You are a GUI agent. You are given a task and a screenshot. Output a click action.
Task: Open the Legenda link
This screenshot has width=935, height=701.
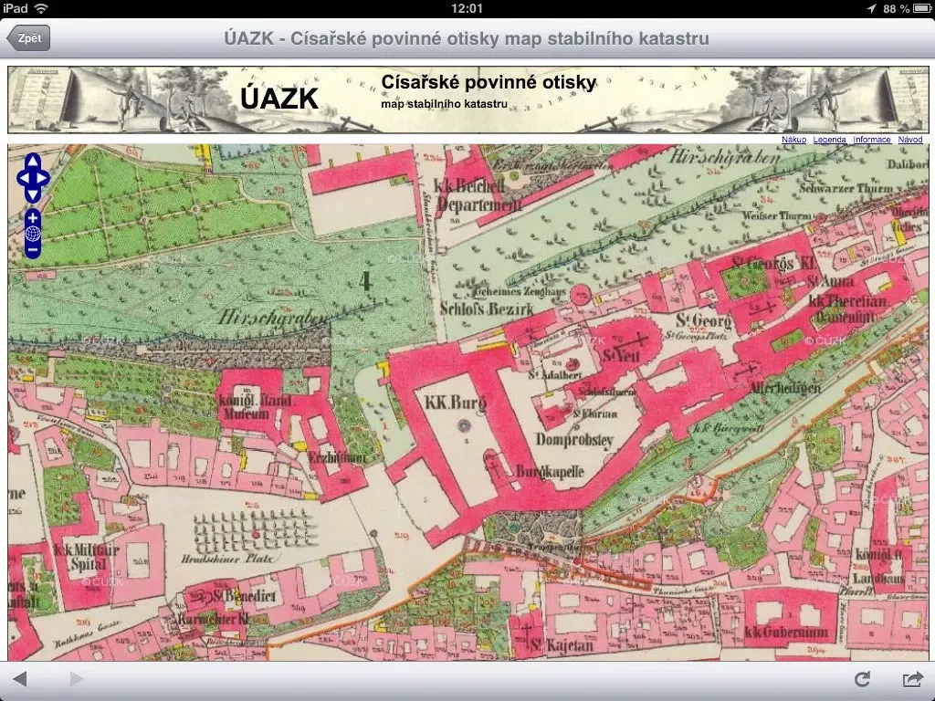(x=829, y=140)
